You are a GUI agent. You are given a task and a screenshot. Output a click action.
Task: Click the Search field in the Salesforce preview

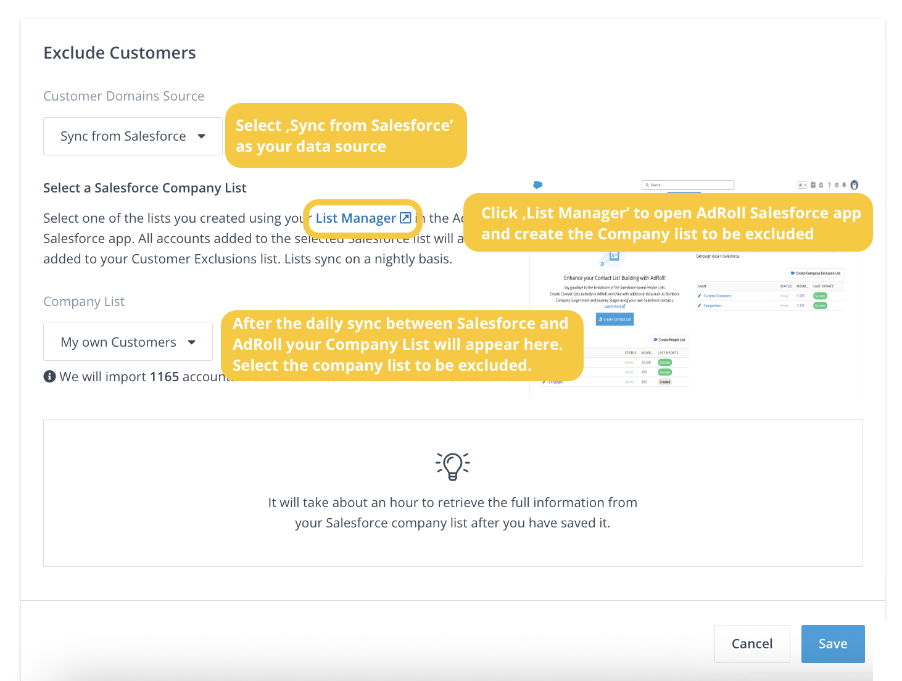coord(688,185)
